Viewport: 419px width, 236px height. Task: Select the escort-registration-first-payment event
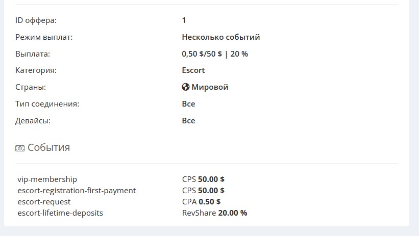77,191
